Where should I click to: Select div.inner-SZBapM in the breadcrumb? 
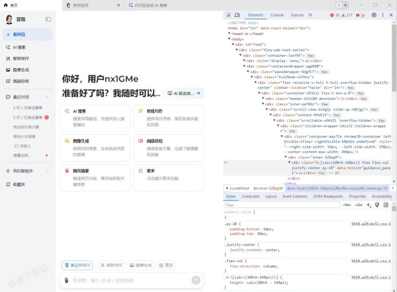click(268, 188)
